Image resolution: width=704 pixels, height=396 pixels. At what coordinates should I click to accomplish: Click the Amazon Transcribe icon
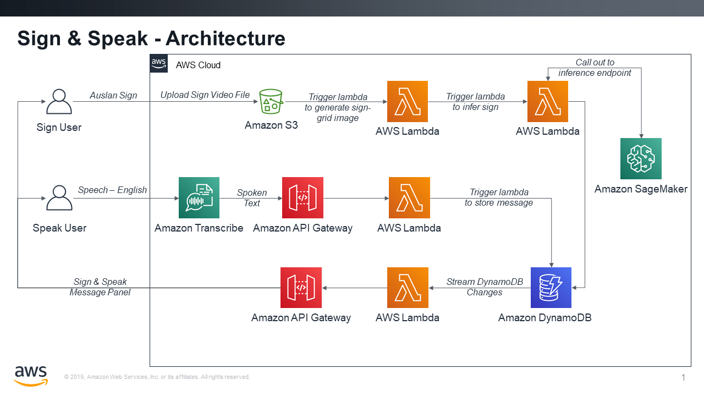[199, 197]
